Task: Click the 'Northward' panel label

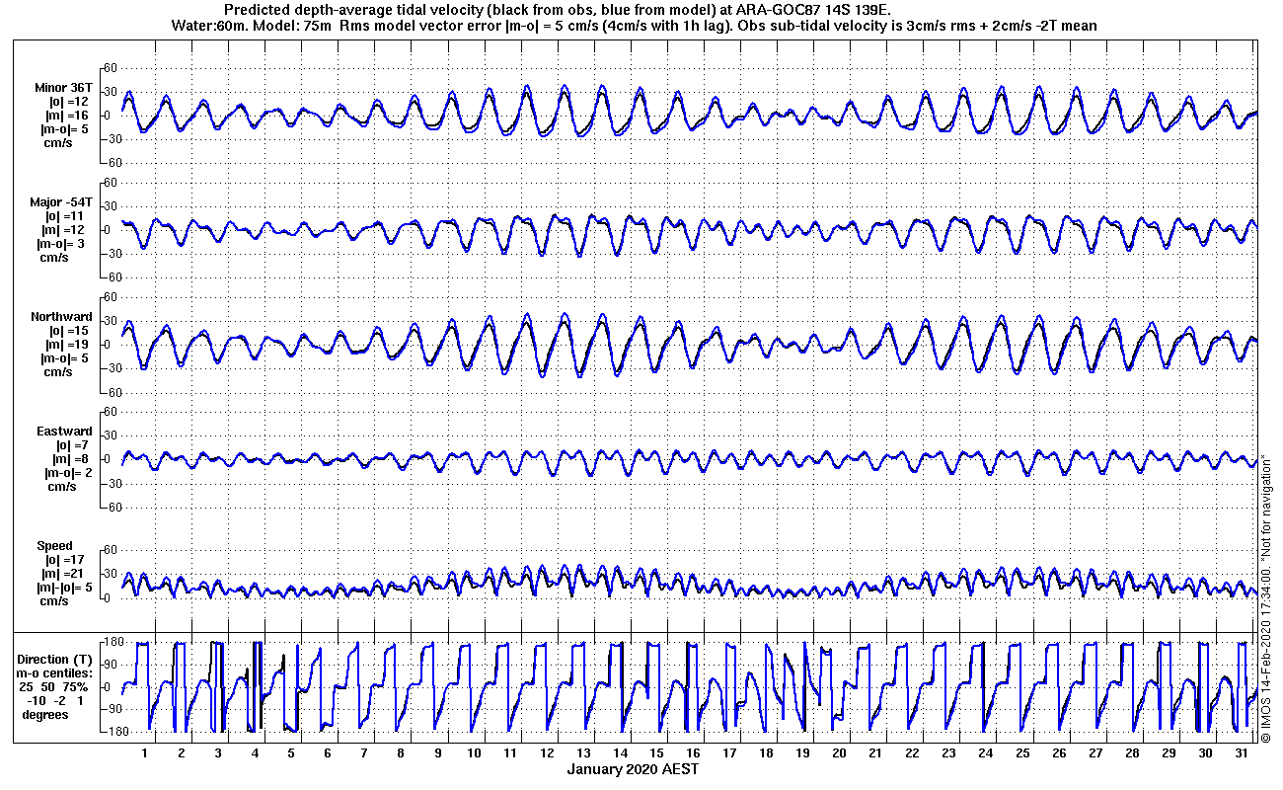Action: (x=61, y=316)
